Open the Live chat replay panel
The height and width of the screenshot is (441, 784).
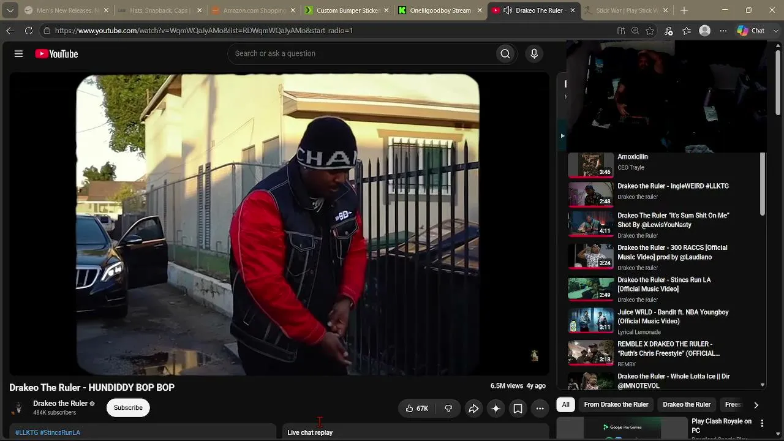click(415, 432)
